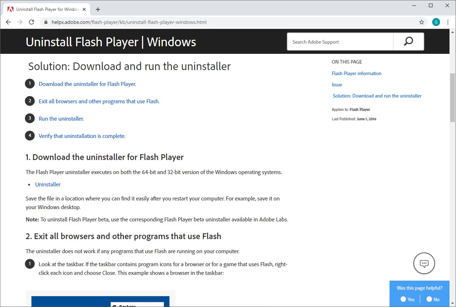The width and height of the screenshot is (456, 307).
Task: Click the magnifier search button
Action: [408, 42]
